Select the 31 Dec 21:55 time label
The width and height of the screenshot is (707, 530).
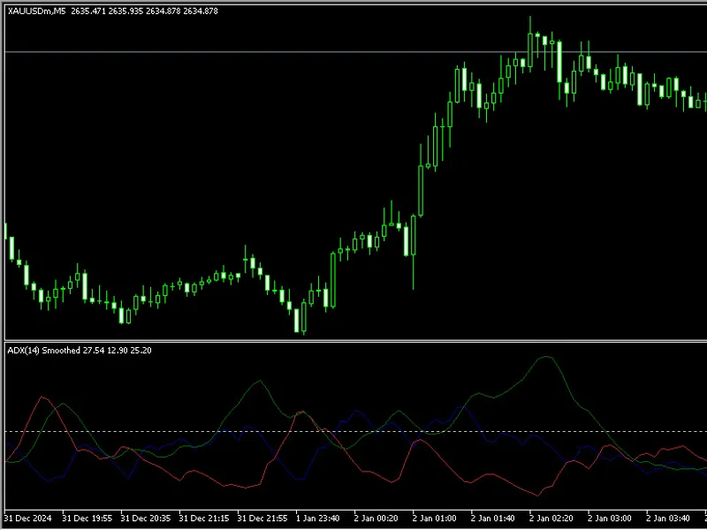(262, 519)
